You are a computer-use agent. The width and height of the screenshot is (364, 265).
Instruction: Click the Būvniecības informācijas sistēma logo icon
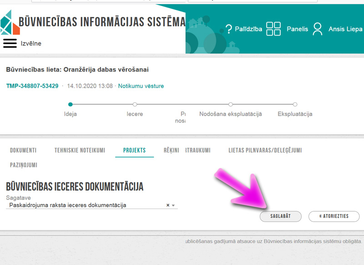click(x=10, y=22)
